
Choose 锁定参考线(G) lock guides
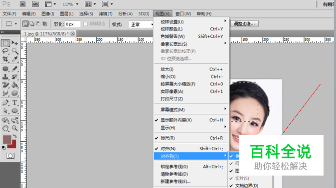coord(191,167)
